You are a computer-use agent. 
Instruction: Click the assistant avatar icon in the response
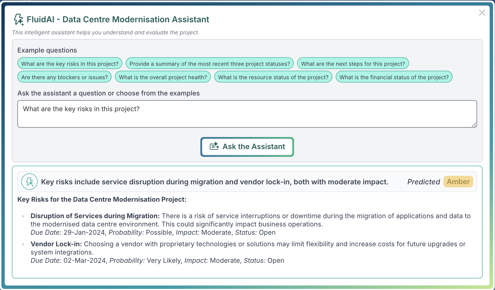29,182
